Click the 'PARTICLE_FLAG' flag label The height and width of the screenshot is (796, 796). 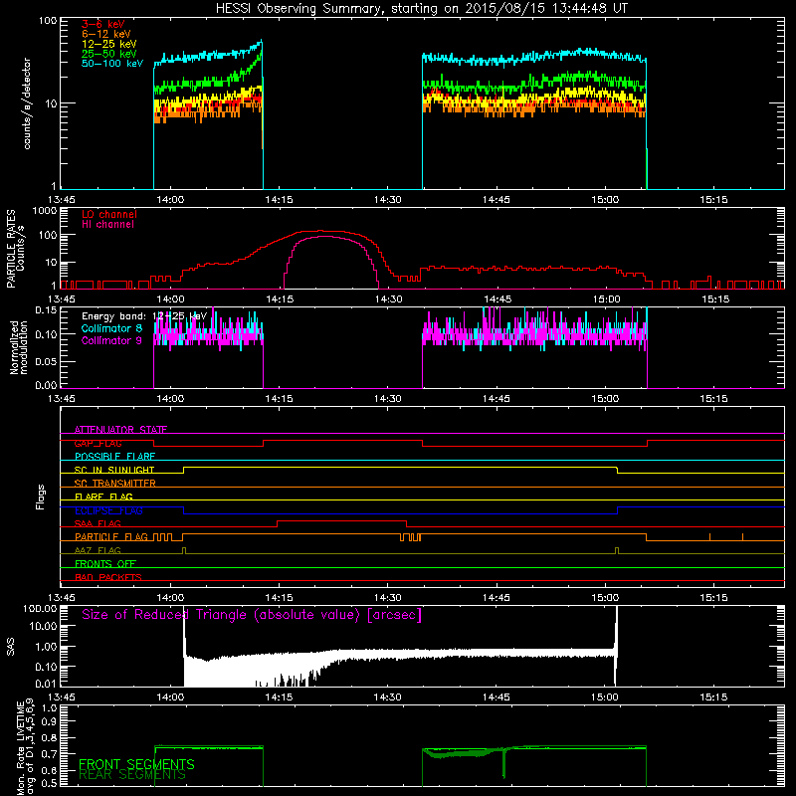tap(111, 537)
